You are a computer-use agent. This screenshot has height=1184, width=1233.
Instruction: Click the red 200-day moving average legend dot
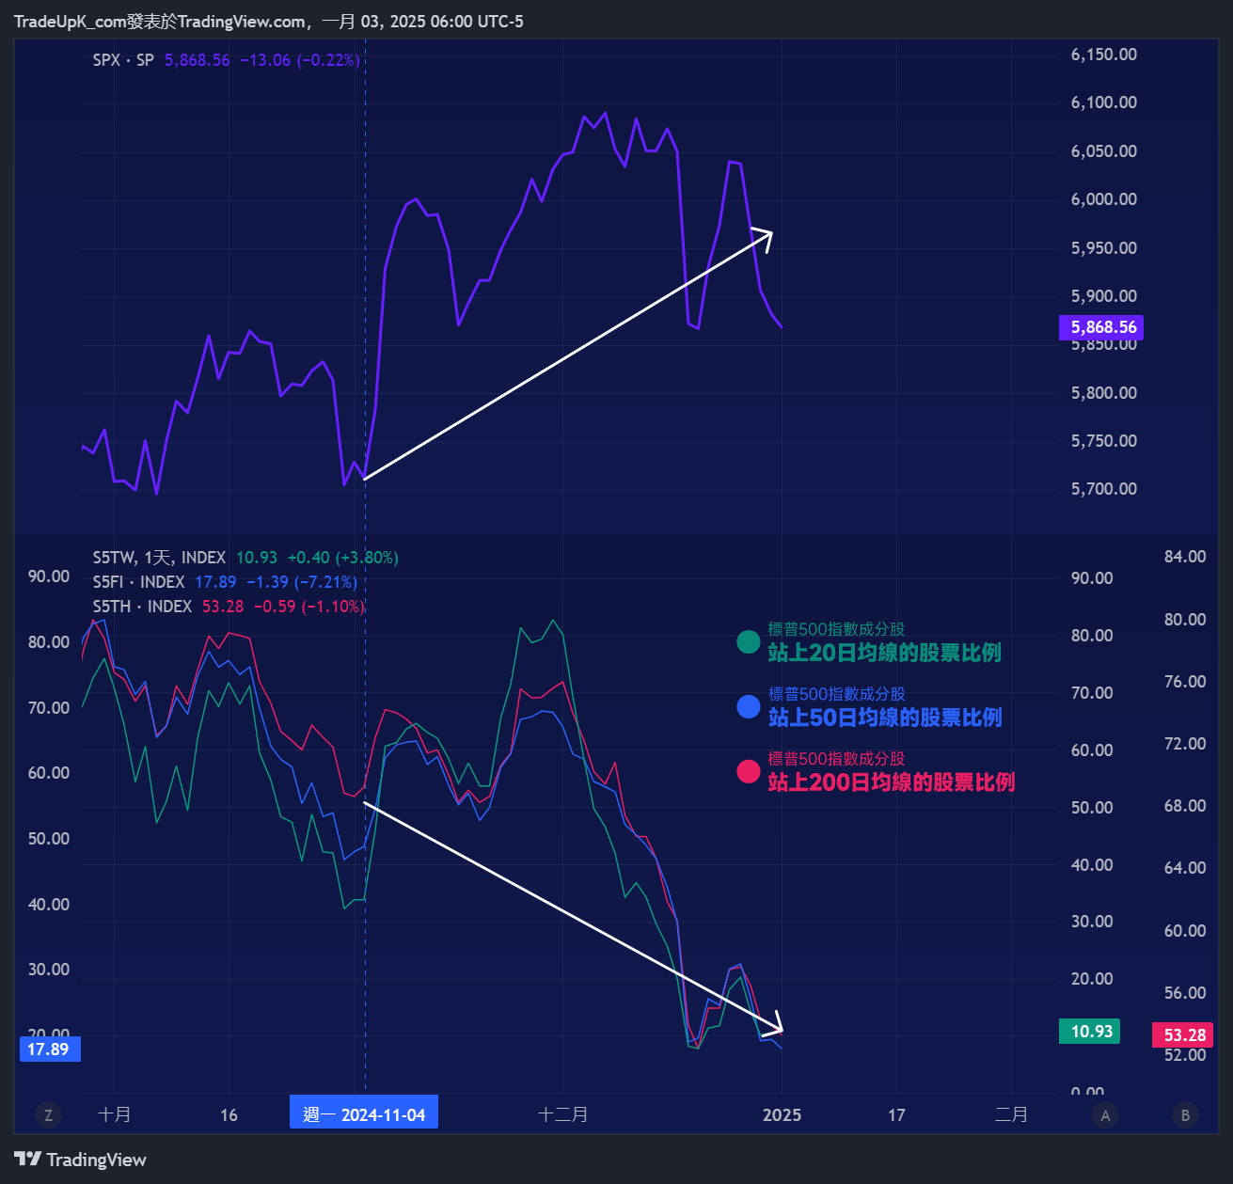click(749, 771)
